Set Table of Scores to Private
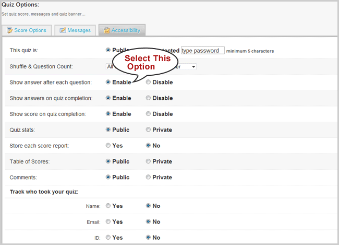 [148, 161]
